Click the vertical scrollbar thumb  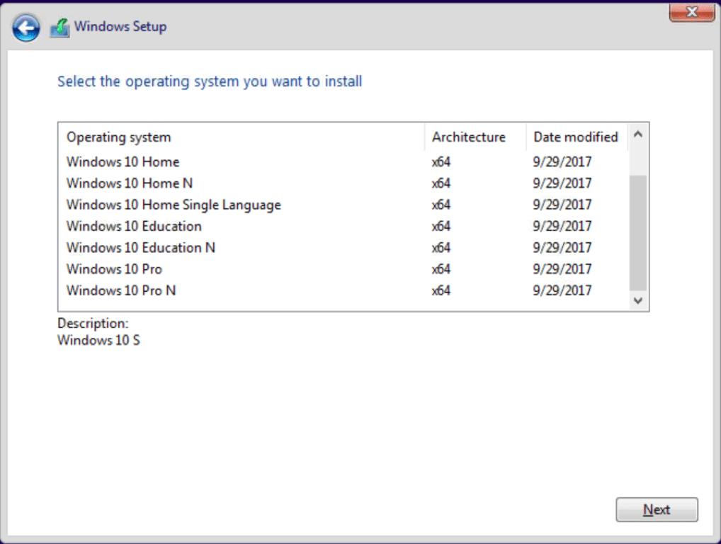click(x=637, y=232)
